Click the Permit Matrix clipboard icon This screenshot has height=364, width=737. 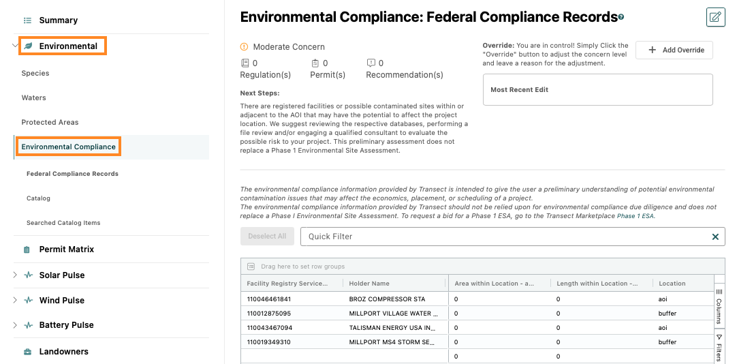click(27, 249)
